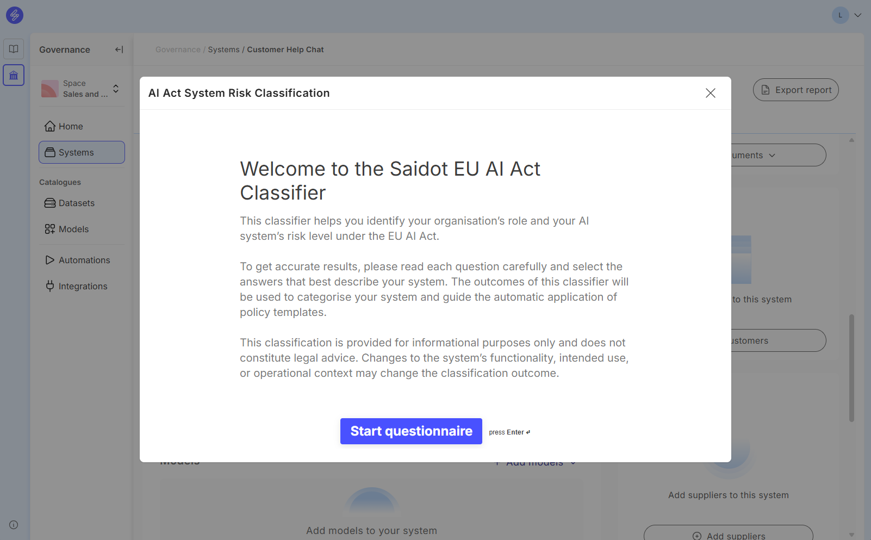
Task: Click Export report button
Action: (795, 90)
